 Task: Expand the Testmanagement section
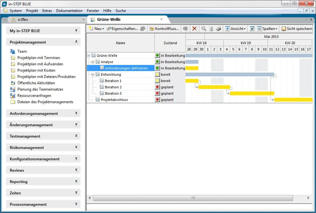point(76,136)
